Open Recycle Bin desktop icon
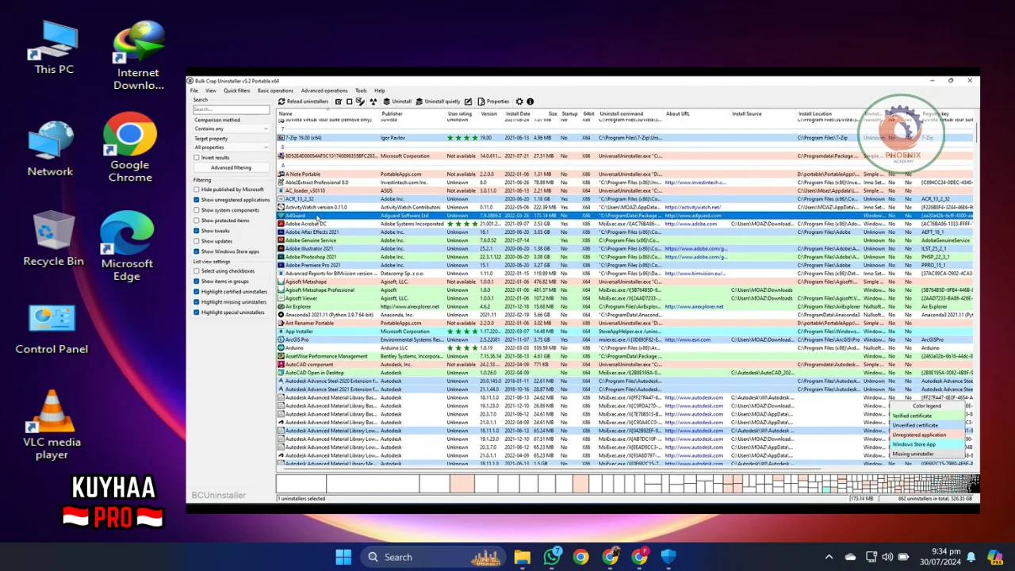 click(53, 240)
